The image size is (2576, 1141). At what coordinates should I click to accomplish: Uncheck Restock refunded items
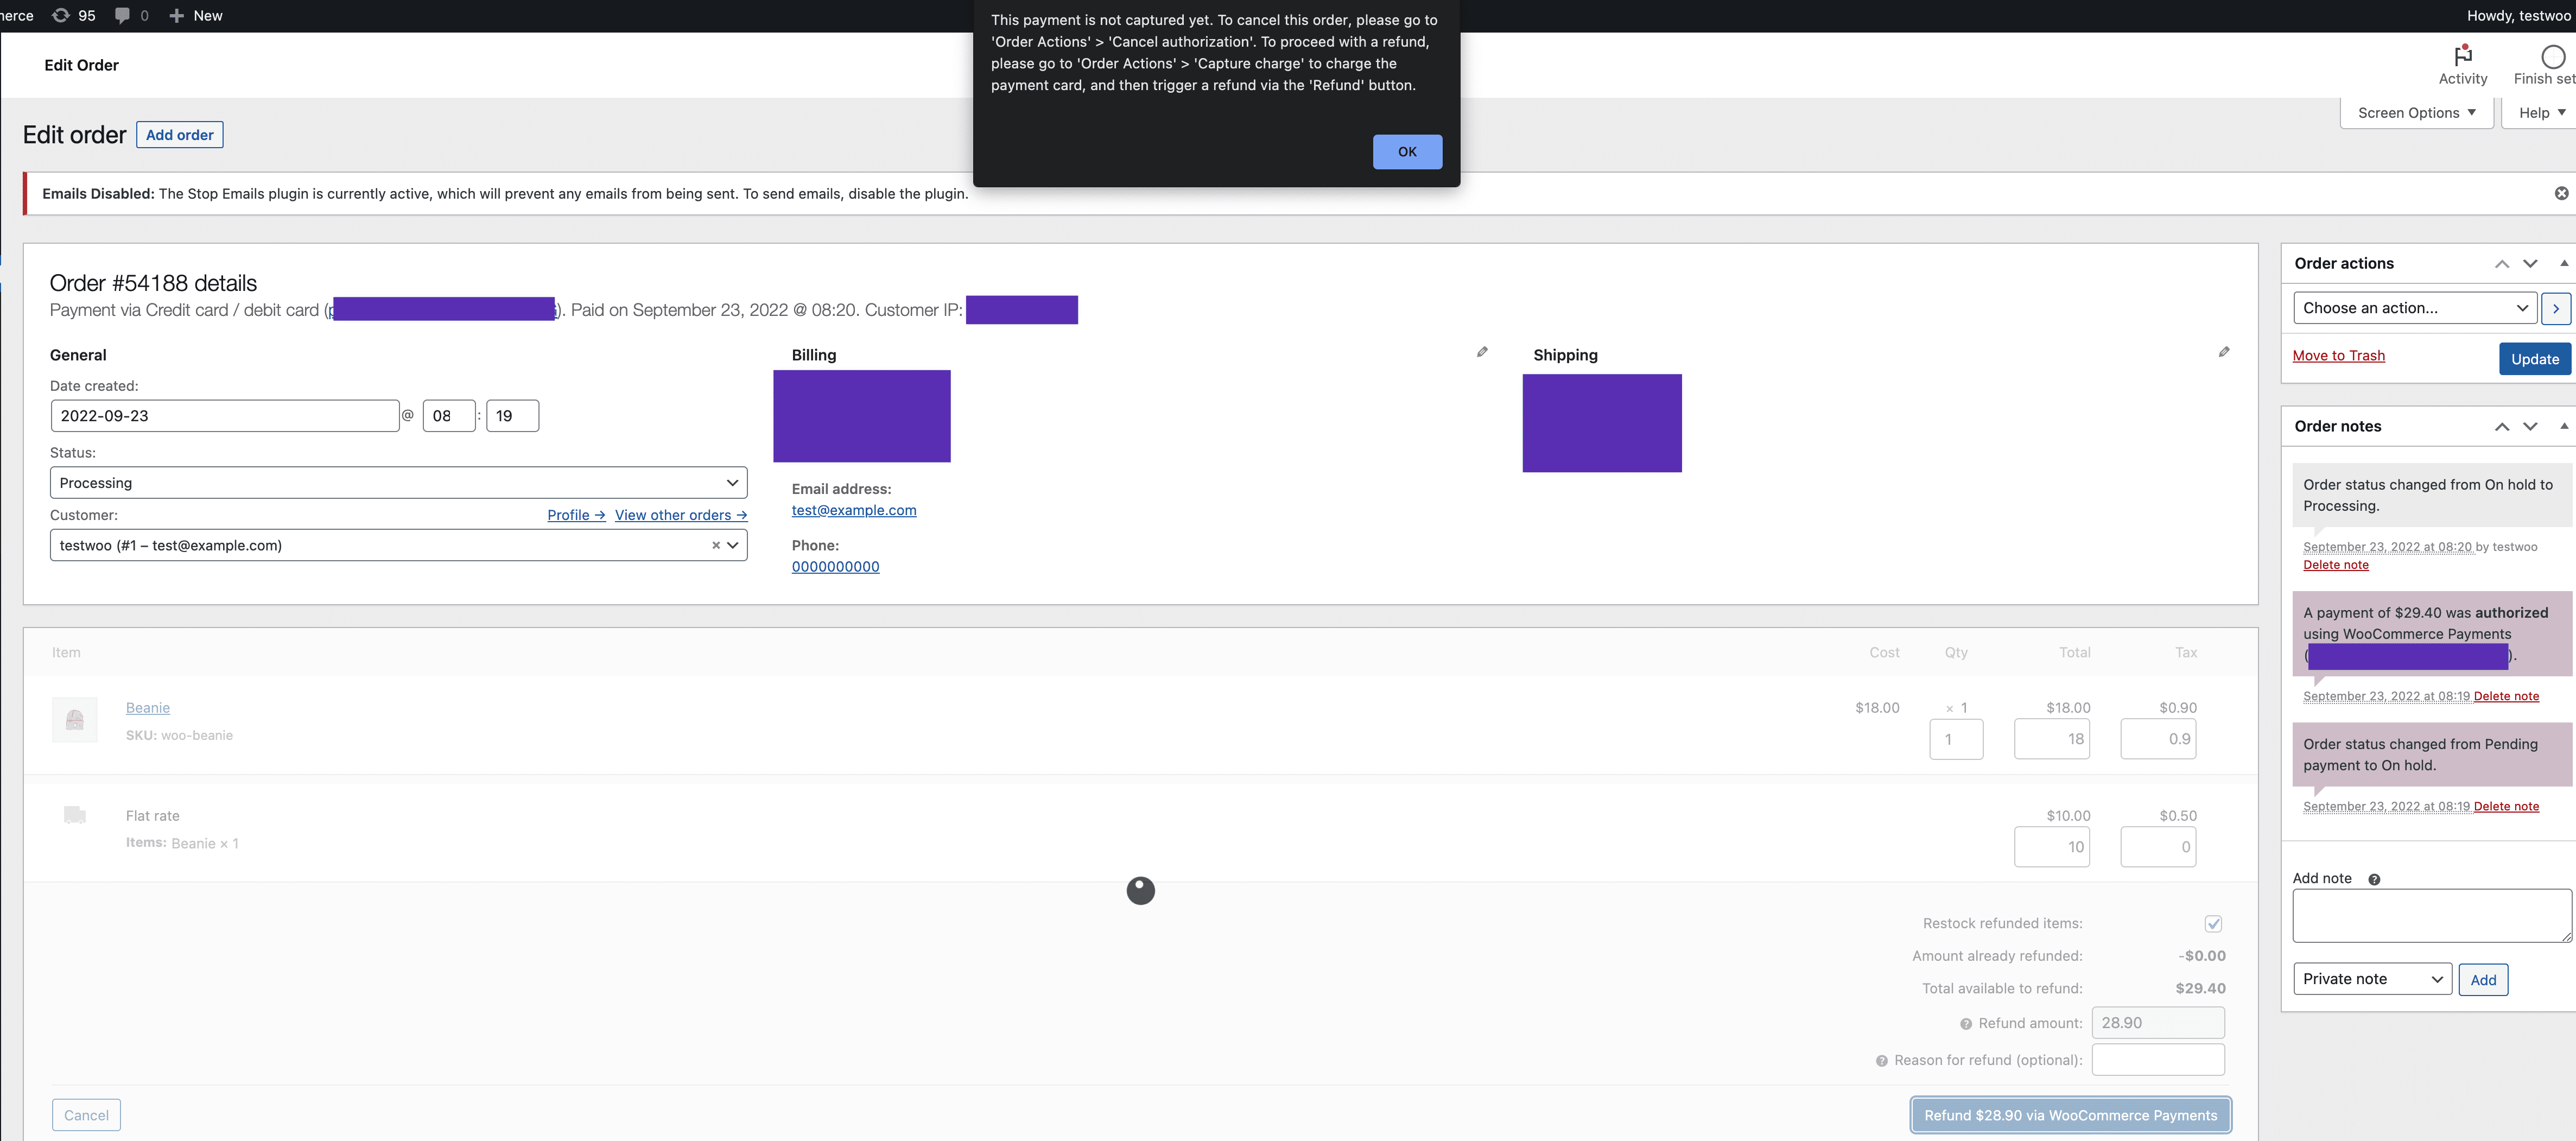click(2214, 923)
